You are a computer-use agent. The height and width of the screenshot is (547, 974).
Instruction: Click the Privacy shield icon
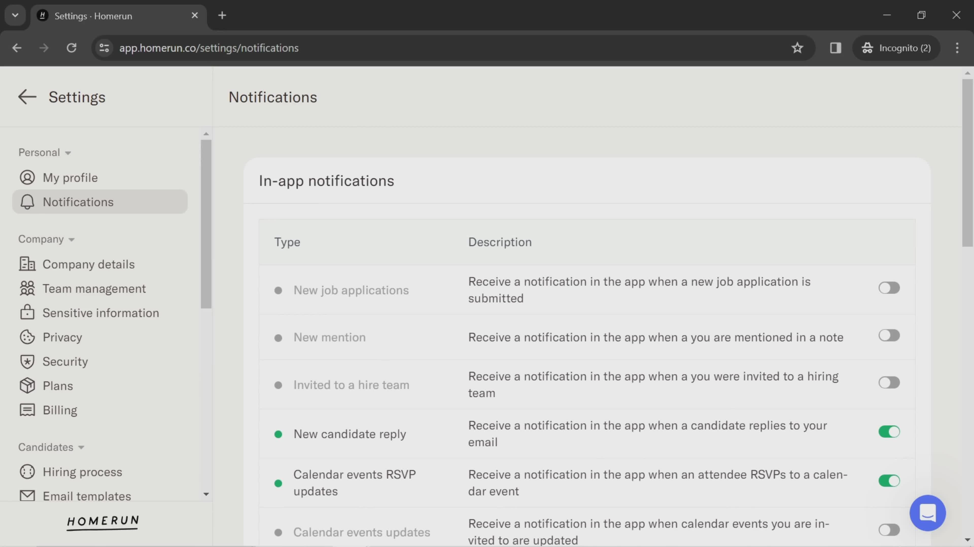tap(27, 337)
